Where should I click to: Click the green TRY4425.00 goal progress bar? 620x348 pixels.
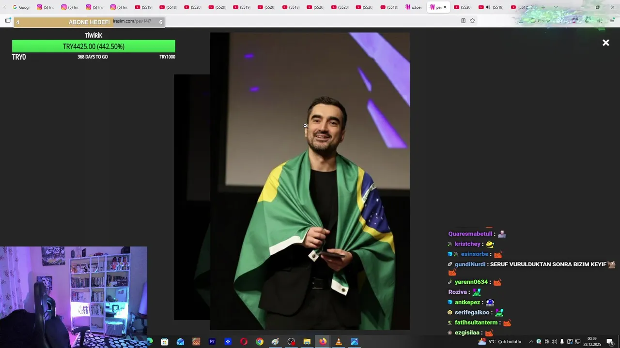(x=93, y=46)
